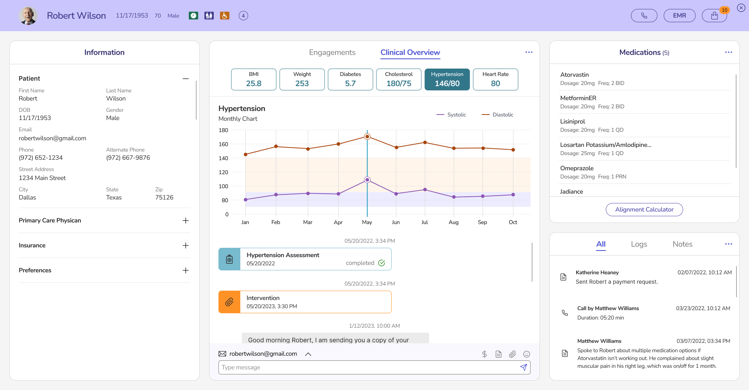Screen dimensions: 749x390
Task: Click the phone call button in header
Action: (644, 16)
